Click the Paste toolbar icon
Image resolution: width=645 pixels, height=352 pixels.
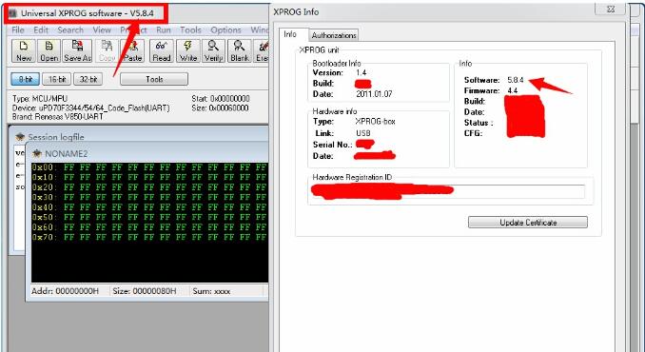pos(132,51)
